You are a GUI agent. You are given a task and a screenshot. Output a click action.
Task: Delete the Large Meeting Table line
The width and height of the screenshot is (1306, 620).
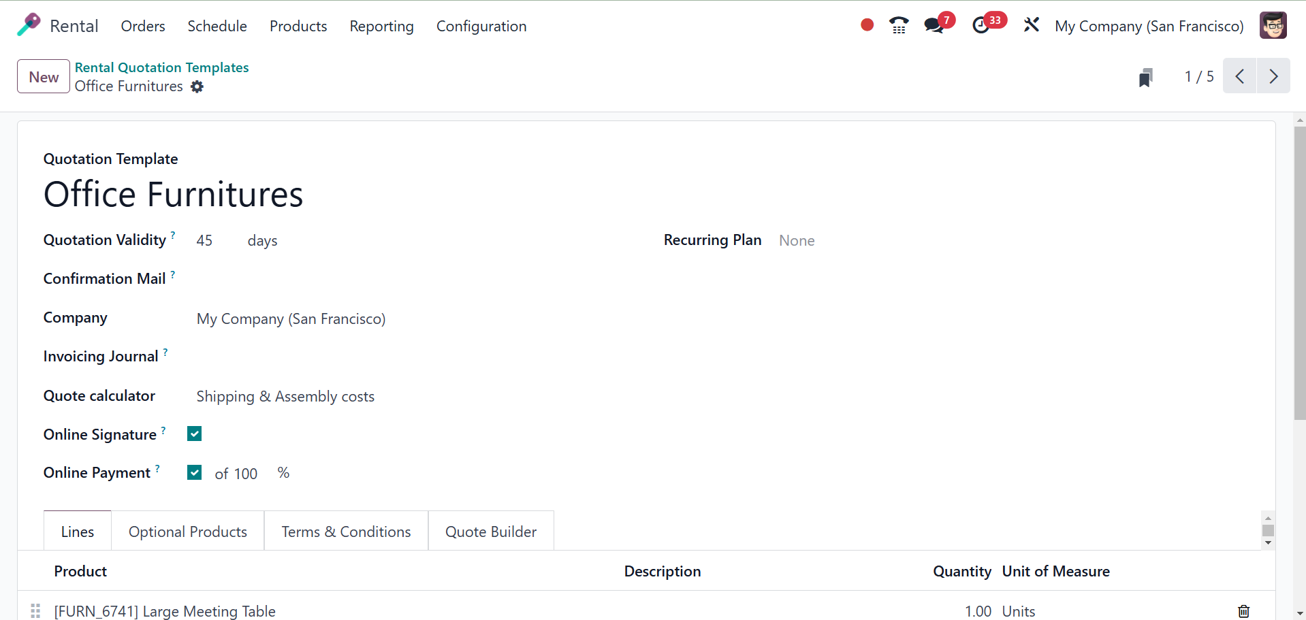1243,611
